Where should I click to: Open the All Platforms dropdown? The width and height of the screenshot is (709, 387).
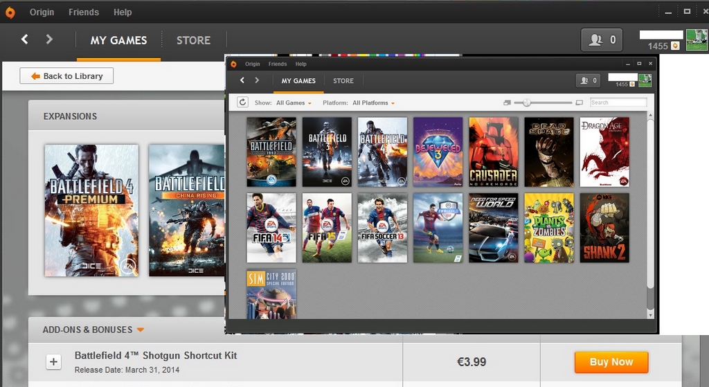coord(373,102)
